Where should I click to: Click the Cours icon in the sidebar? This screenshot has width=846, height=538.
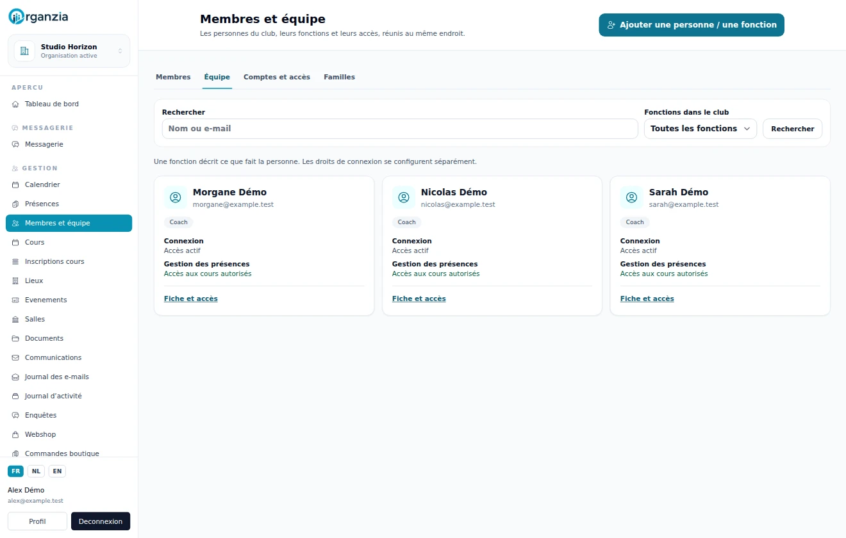[15, 242]
